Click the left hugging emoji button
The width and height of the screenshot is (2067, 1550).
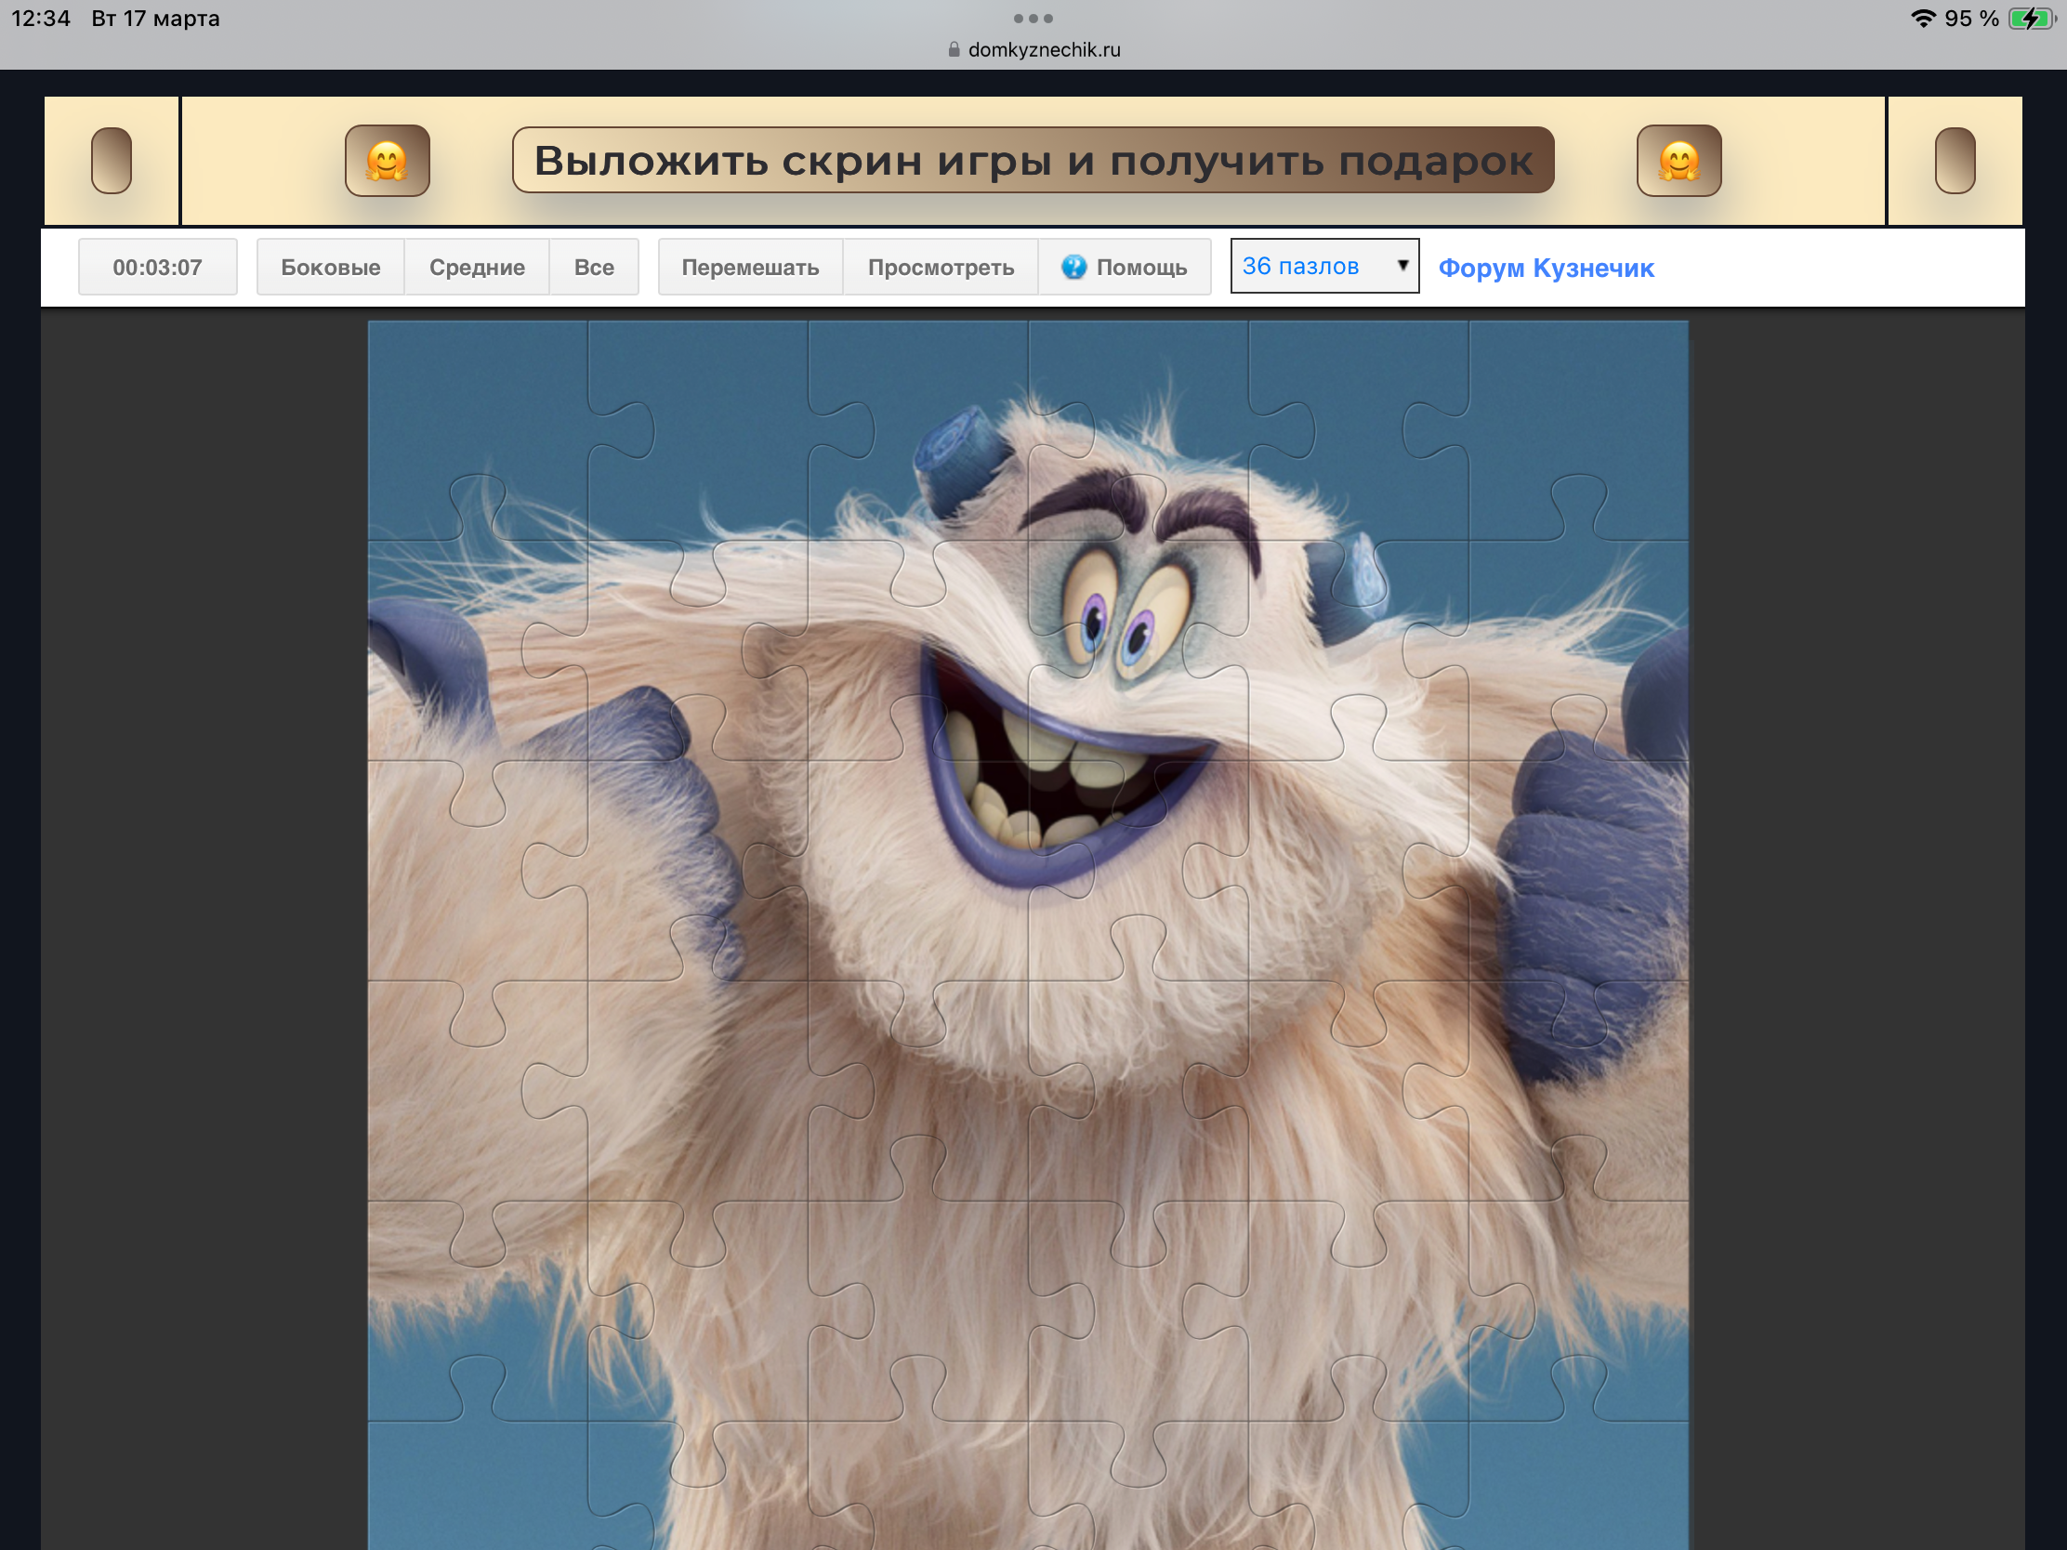[387, 161]
